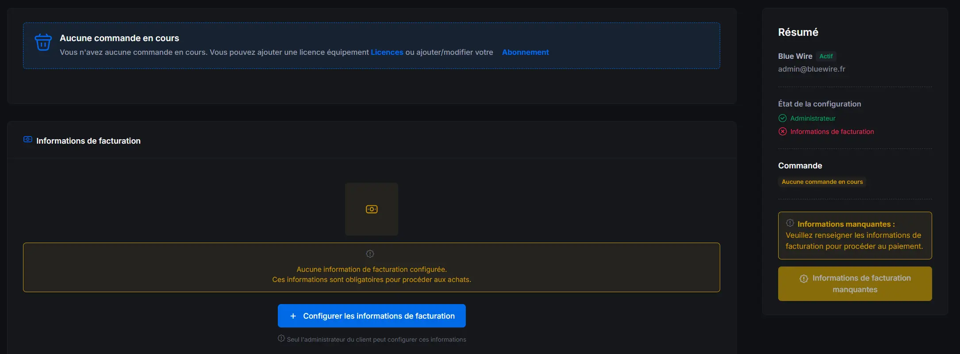Click the billing icon beside the section header

(28, 140)
